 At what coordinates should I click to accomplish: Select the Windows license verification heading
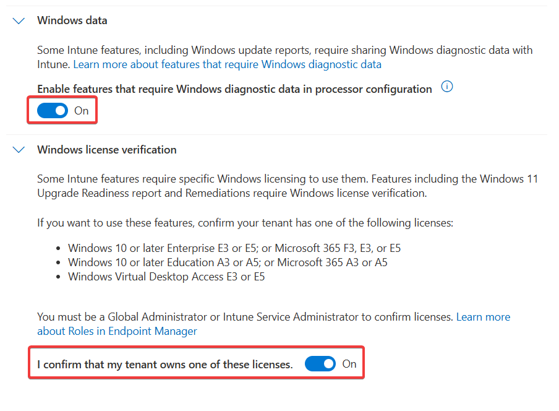click(x=106, y=150)
